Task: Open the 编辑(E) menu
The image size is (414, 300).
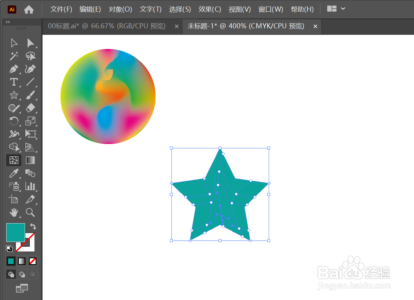Action: coord(90,9)
